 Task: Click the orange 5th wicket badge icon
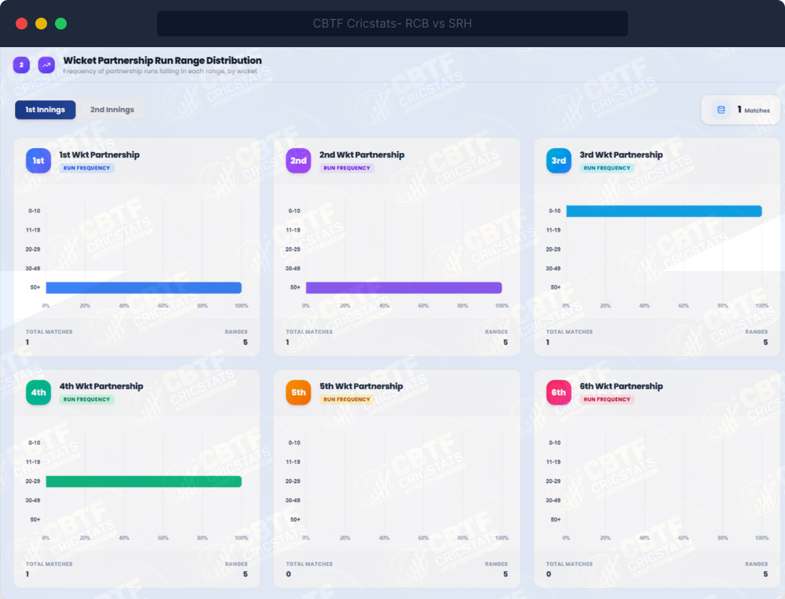pyautogui.click(x=298, y=392)
